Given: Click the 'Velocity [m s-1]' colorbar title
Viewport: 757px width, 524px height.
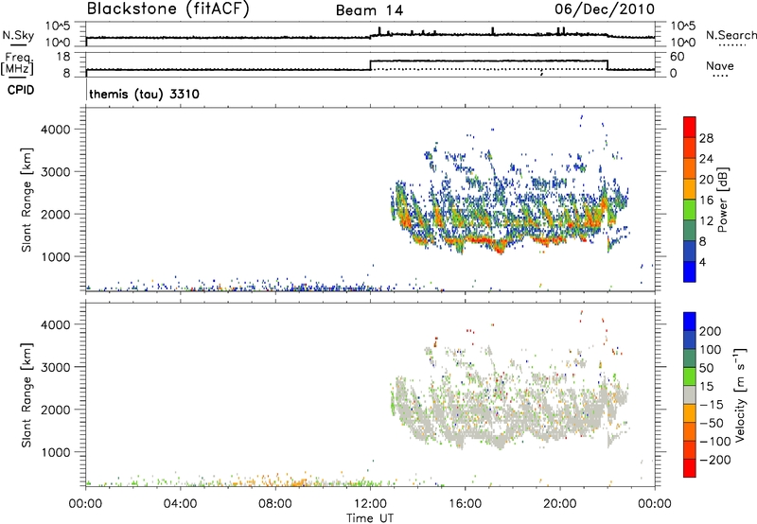Looking at the screenshot, I should pyautogui.click(x=740, y=394).
